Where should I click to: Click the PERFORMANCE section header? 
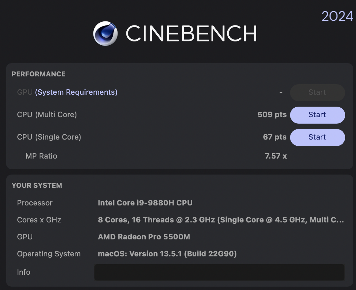point(38,74)
